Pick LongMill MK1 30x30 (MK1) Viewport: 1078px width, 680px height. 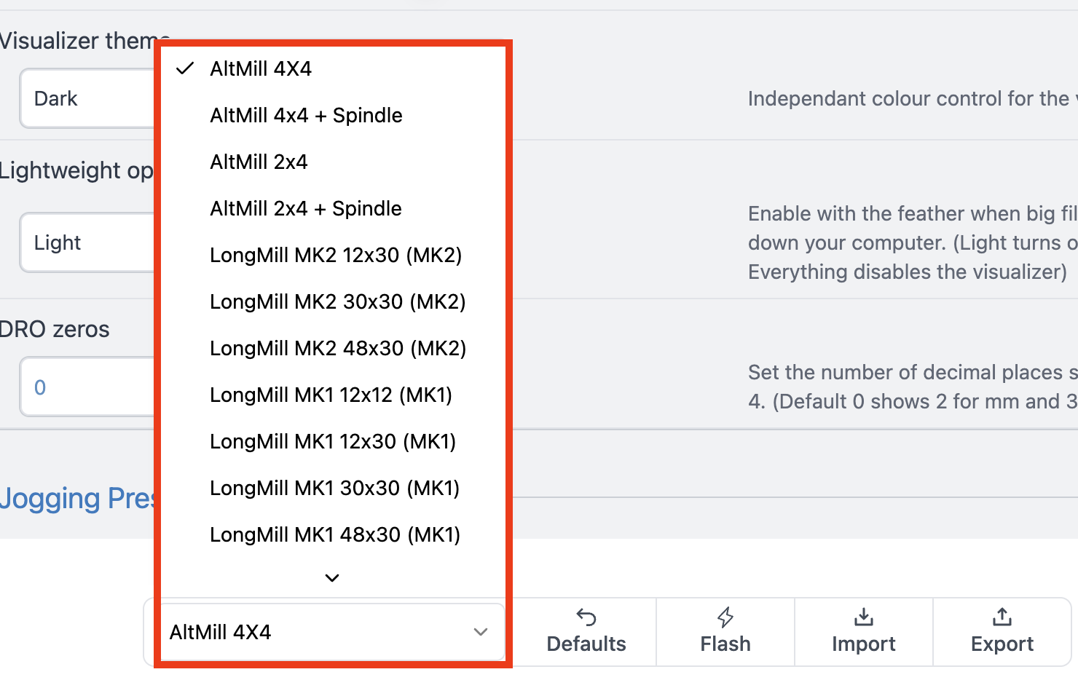pyautogui.click(x=334, y=488)
